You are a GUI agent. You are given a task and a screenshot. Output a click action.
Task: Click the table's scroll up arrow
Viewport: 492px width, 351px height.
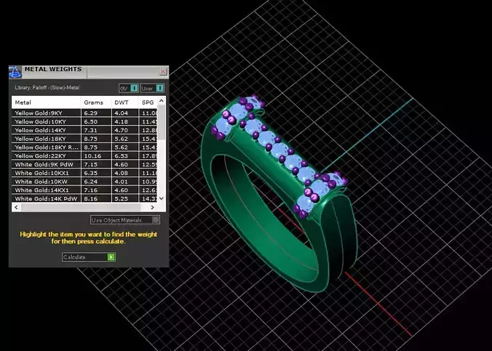pyautogui.click(x=162, y=100)
